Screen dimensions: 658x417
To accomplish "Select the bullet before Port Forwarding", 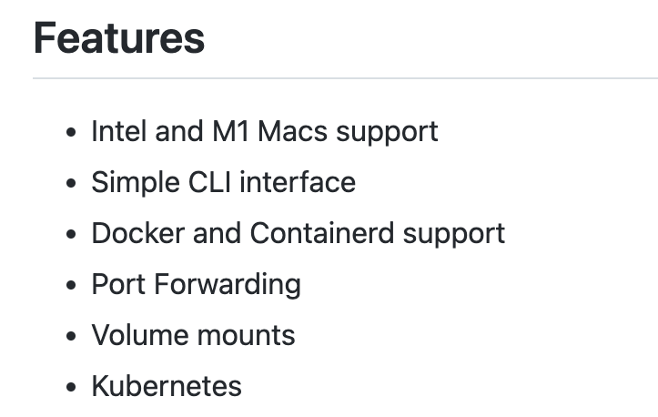I will [x=72, y=286].
